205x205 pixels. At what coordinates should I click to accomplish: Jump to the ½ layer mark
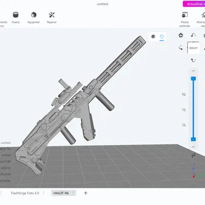(184, 110)
